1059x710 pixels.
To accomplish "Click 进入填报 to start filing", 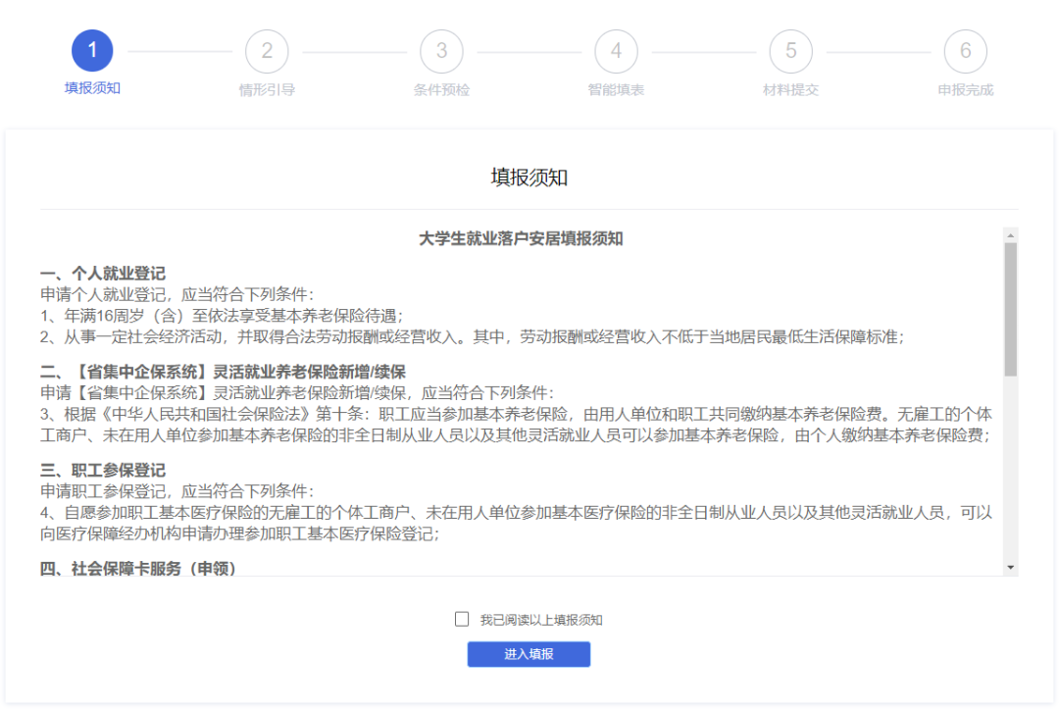I will 529,654.
